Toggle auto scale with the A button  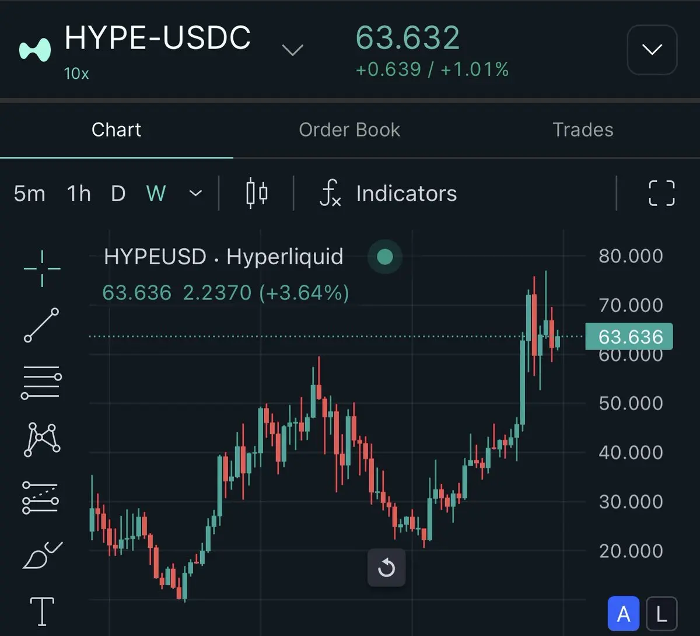(624, 614)
